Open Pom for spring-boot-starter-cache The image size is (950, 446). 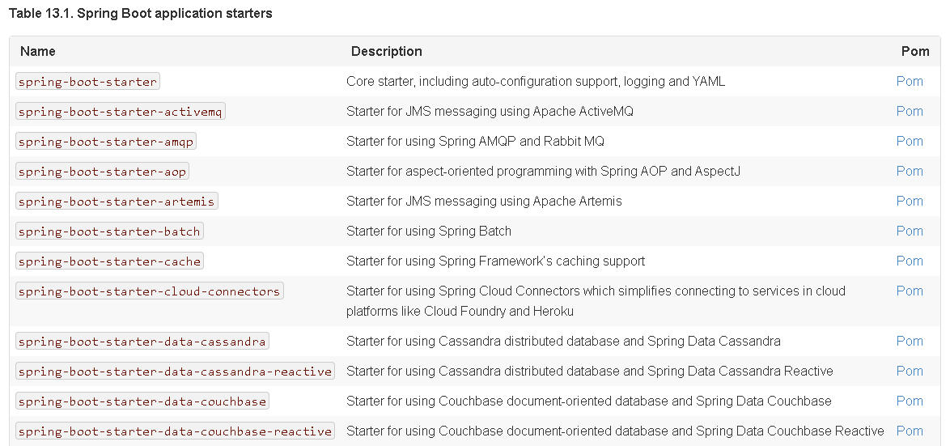coord(910,261)
